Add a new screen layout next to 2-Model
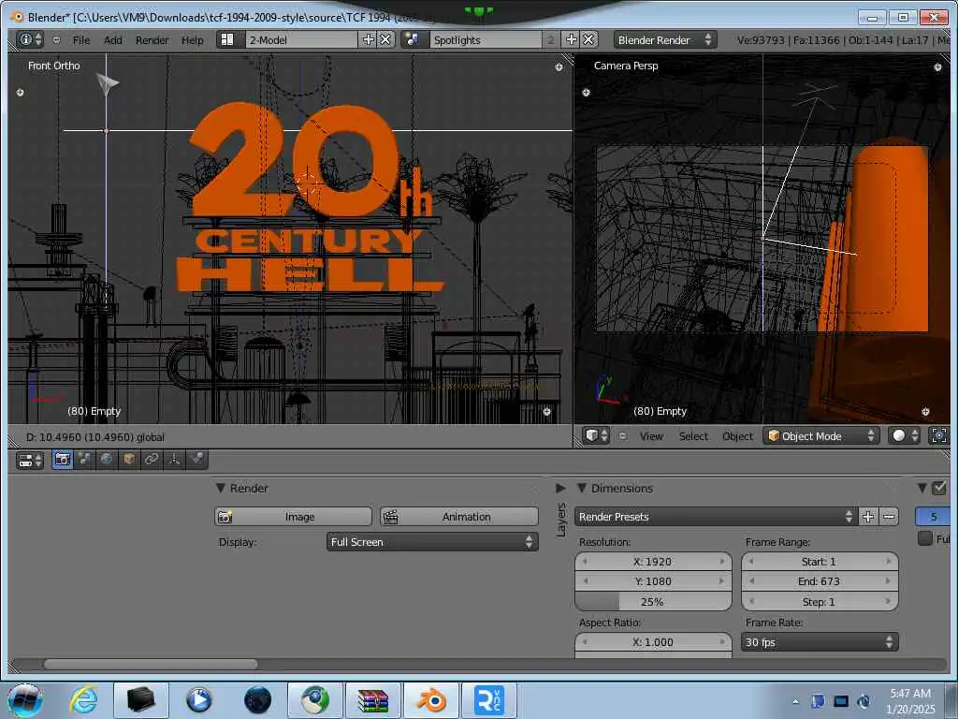This screenshot has width=958, height=719. point(368,39)
